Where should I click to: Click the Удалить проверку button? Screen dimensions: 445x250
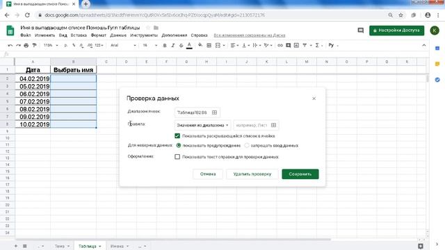point(252,174)
